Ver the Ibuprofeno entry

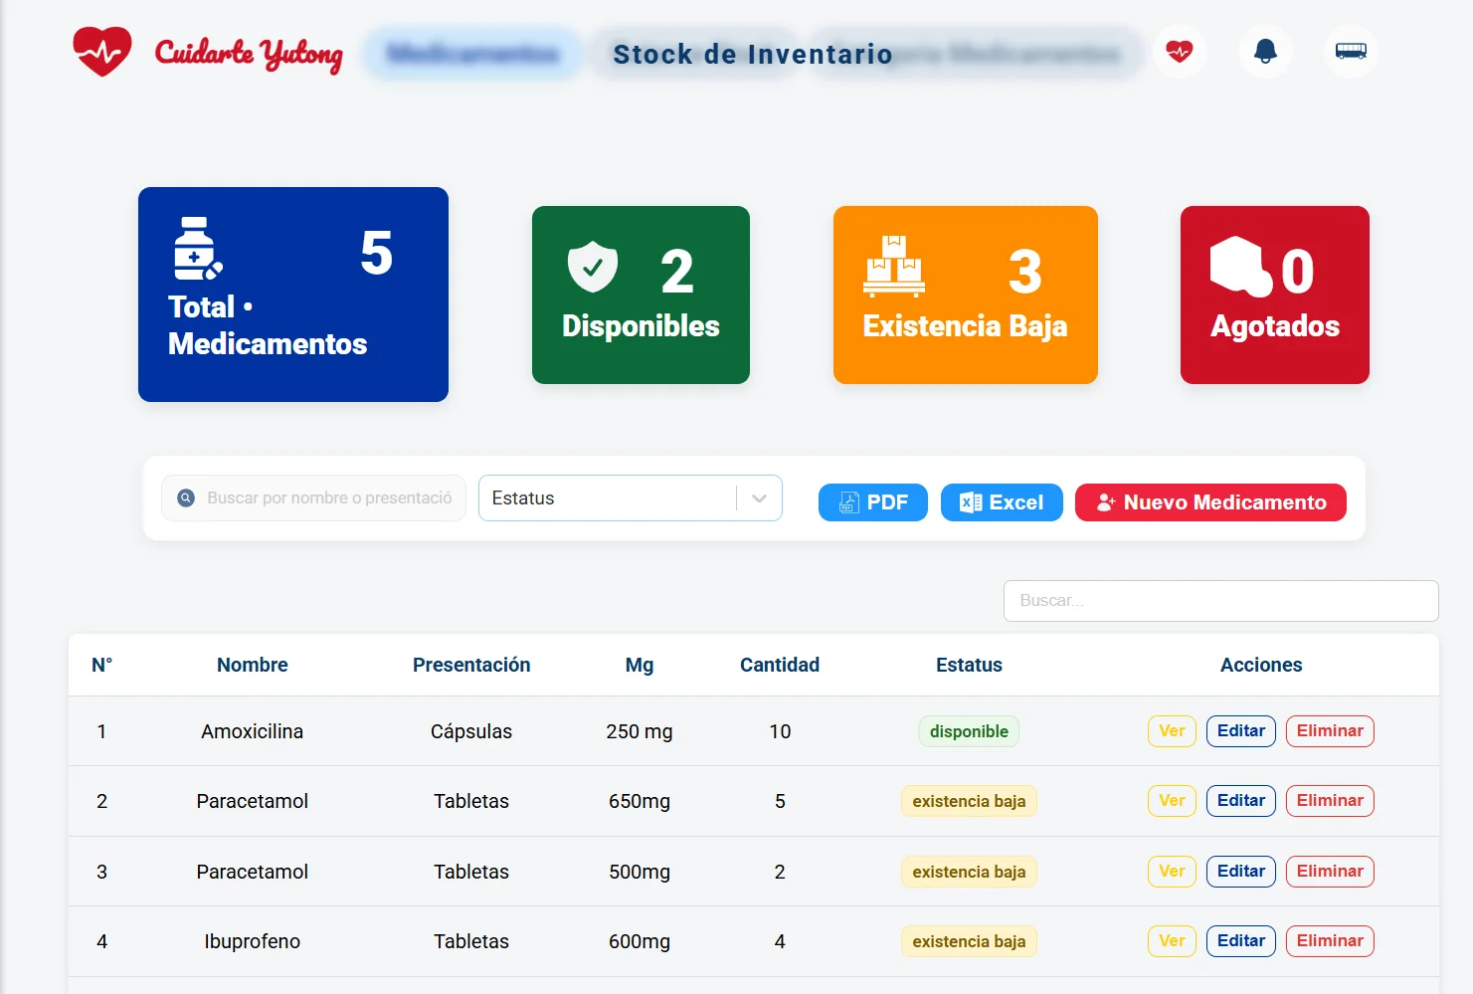[1172, 941]
